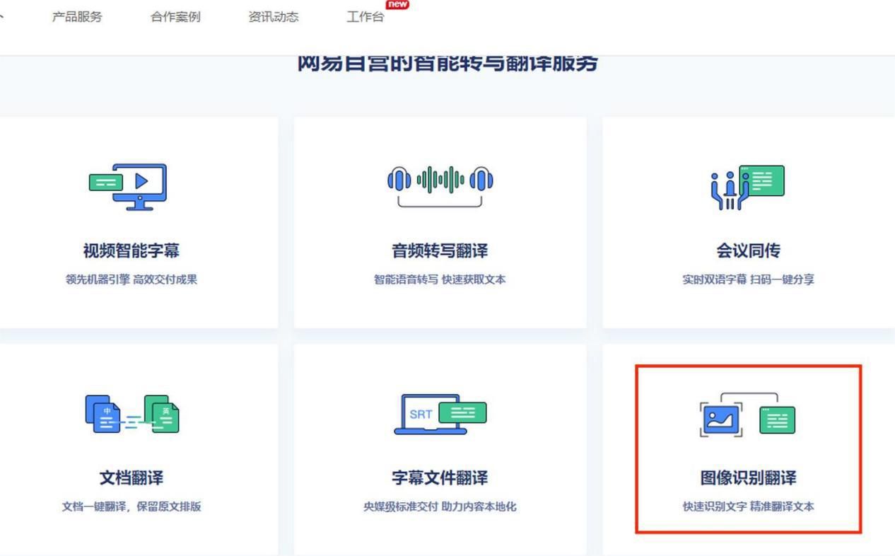Open the 视频智能字幕 title link
Viewport: 895px width, 556px height.
(x=131, y=251)
